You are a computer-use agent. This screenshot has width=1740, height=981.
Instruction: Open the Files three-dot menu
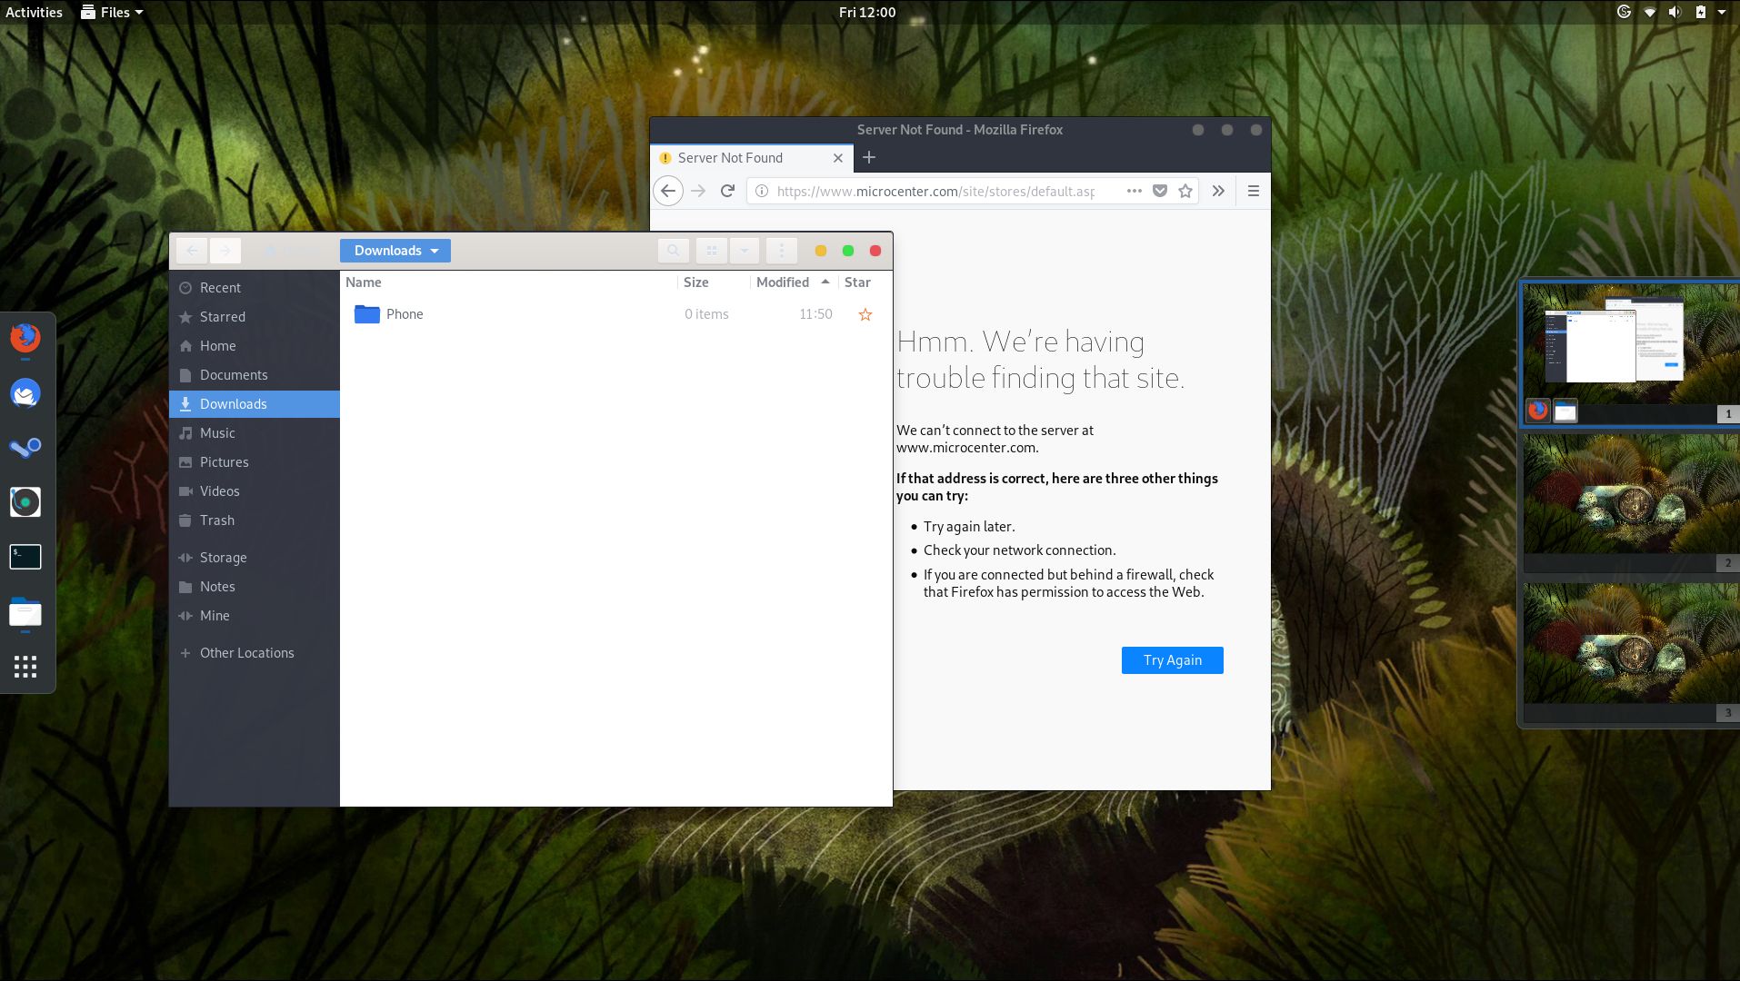tap(782, 250)
